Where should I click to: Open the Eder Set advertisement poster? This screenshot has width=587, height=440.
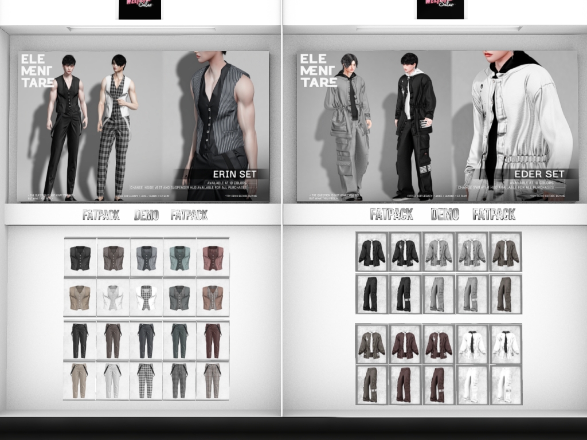[437, 126]
